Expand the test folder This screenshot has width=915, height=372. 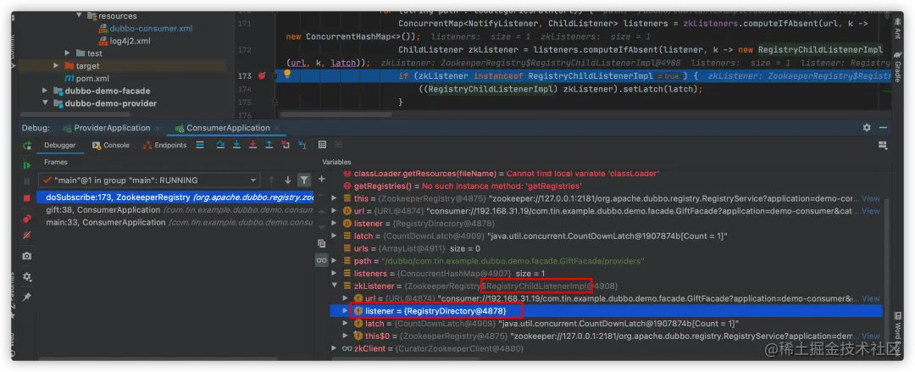tap(68, 53)
